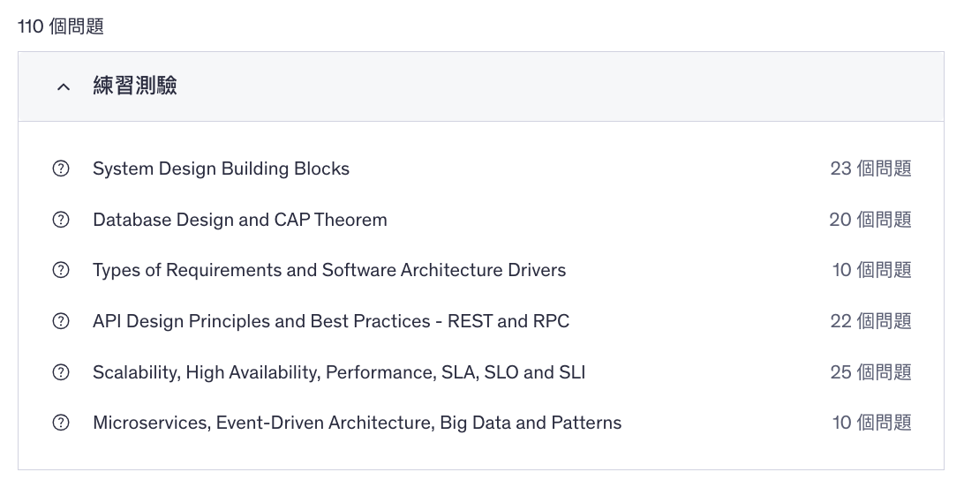
Task: Click 22 個問題 count for API Design
Action: click(870, 321)
